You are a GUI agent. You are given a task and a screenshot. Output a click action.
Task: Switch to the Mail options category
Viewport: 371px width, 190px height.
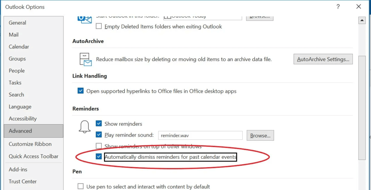pos(14,35)
